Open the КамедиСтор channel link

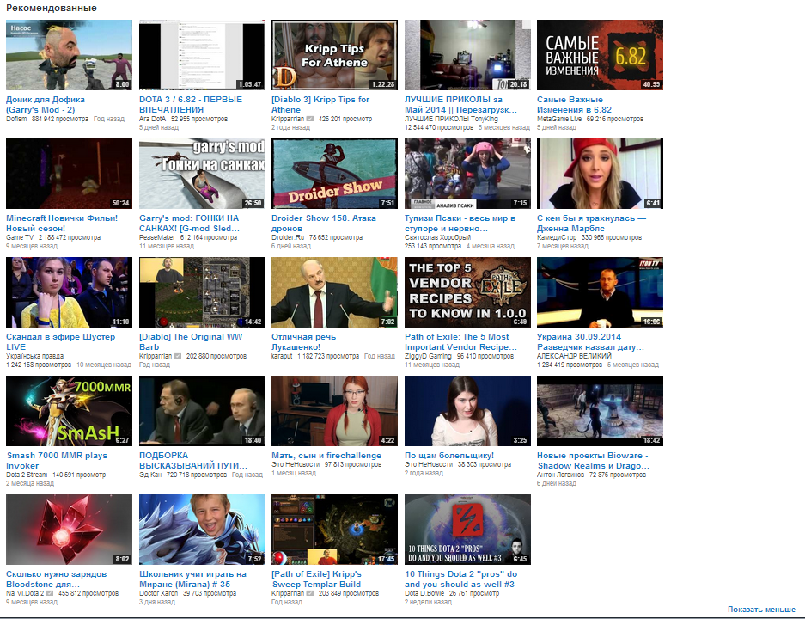tap(557, 237)
